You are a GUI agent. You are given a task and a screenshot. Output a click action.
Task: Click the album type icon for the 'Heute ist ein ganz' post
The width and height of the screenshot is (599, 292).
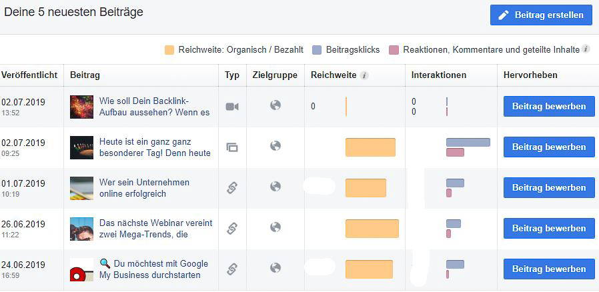pyautogui.click(x=231, y=147)
